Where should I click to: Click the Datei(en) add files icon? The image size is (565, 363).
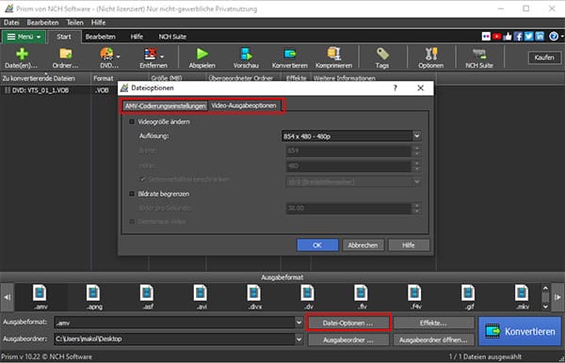(x=22, y=54)
